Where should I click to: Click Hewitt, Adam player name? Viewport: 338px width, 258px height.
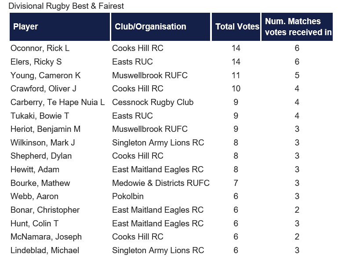tap(35, 169)
